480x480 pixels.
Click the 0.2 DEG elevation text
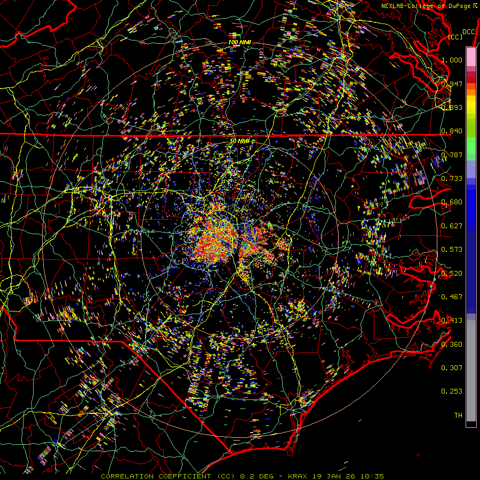257,476
